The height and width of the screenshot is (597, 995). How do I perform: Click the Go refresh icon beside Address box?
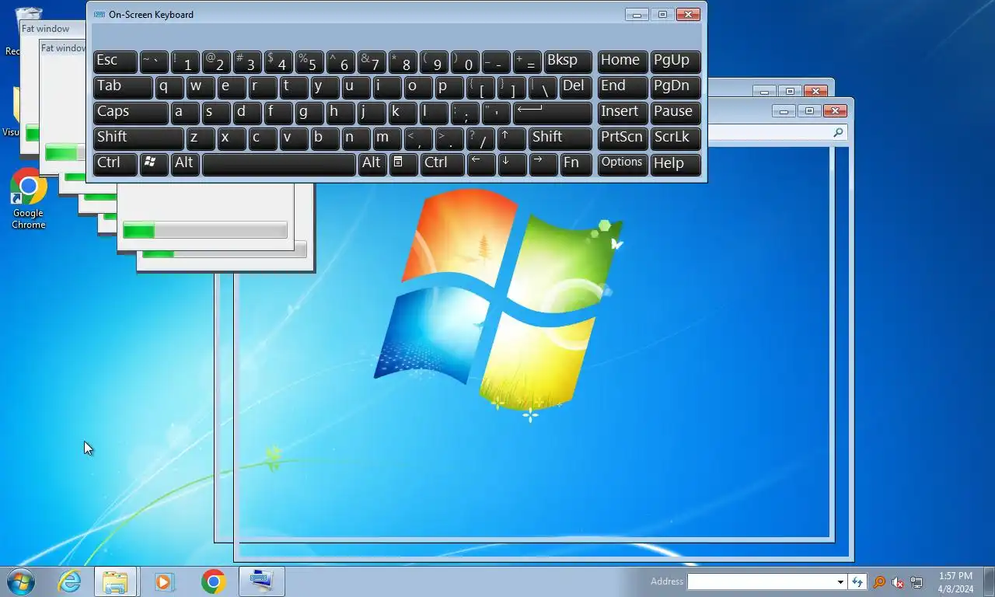[x=857, y=581]
